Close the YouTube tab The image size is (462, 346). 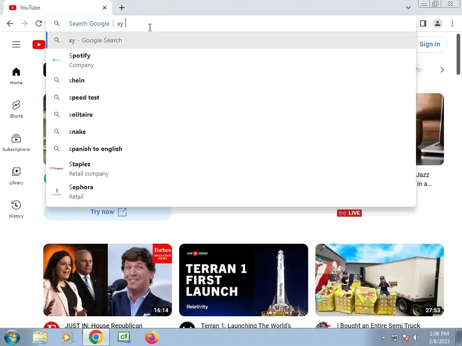pyautogui.click(x=105, y=8)
